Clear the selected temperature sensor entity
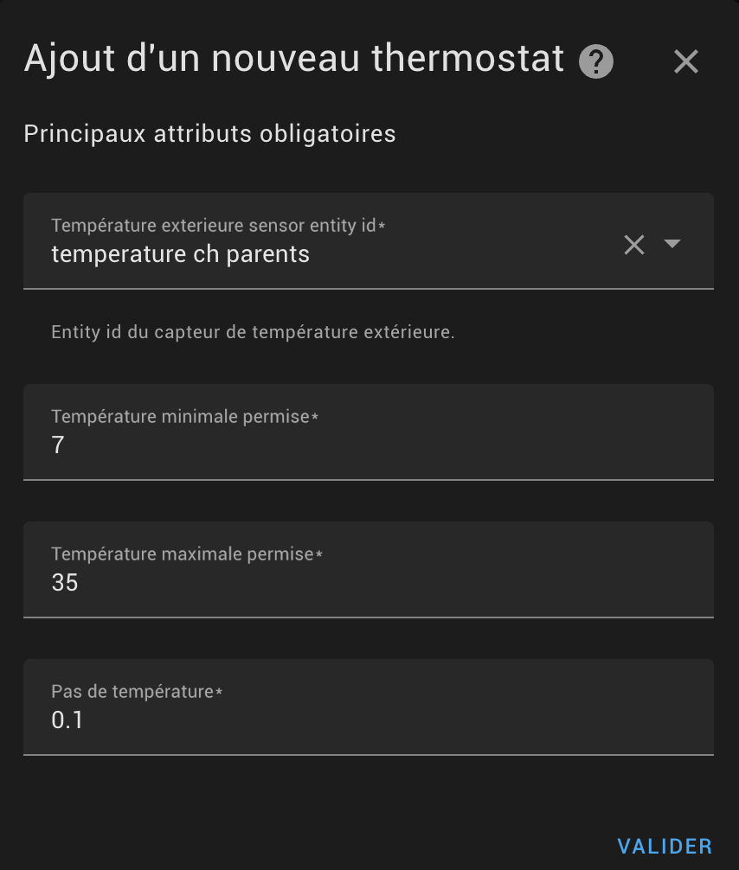This screenshot has height=870, width=739. click(634, 245)
